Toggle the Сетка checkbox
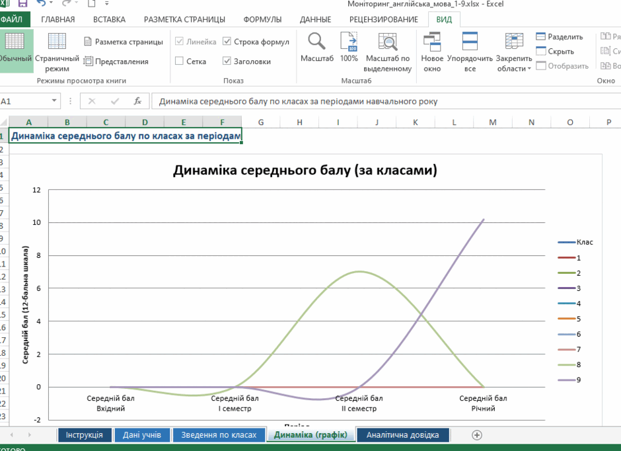Screen dimensions: 621x451 point(180,61)
